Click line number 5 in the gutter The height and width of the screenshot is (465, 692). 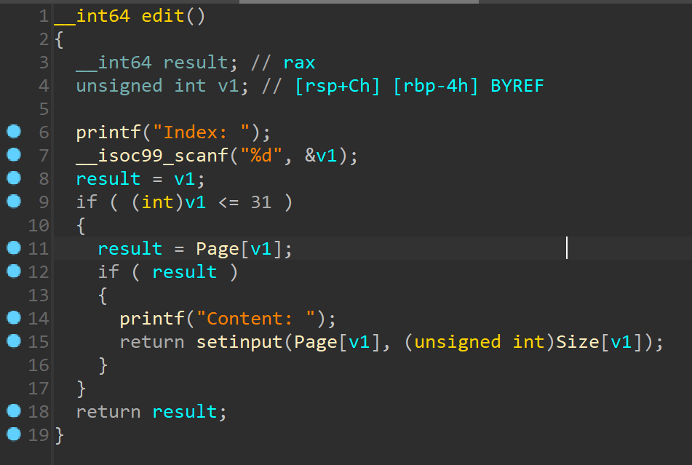(44, 109)
